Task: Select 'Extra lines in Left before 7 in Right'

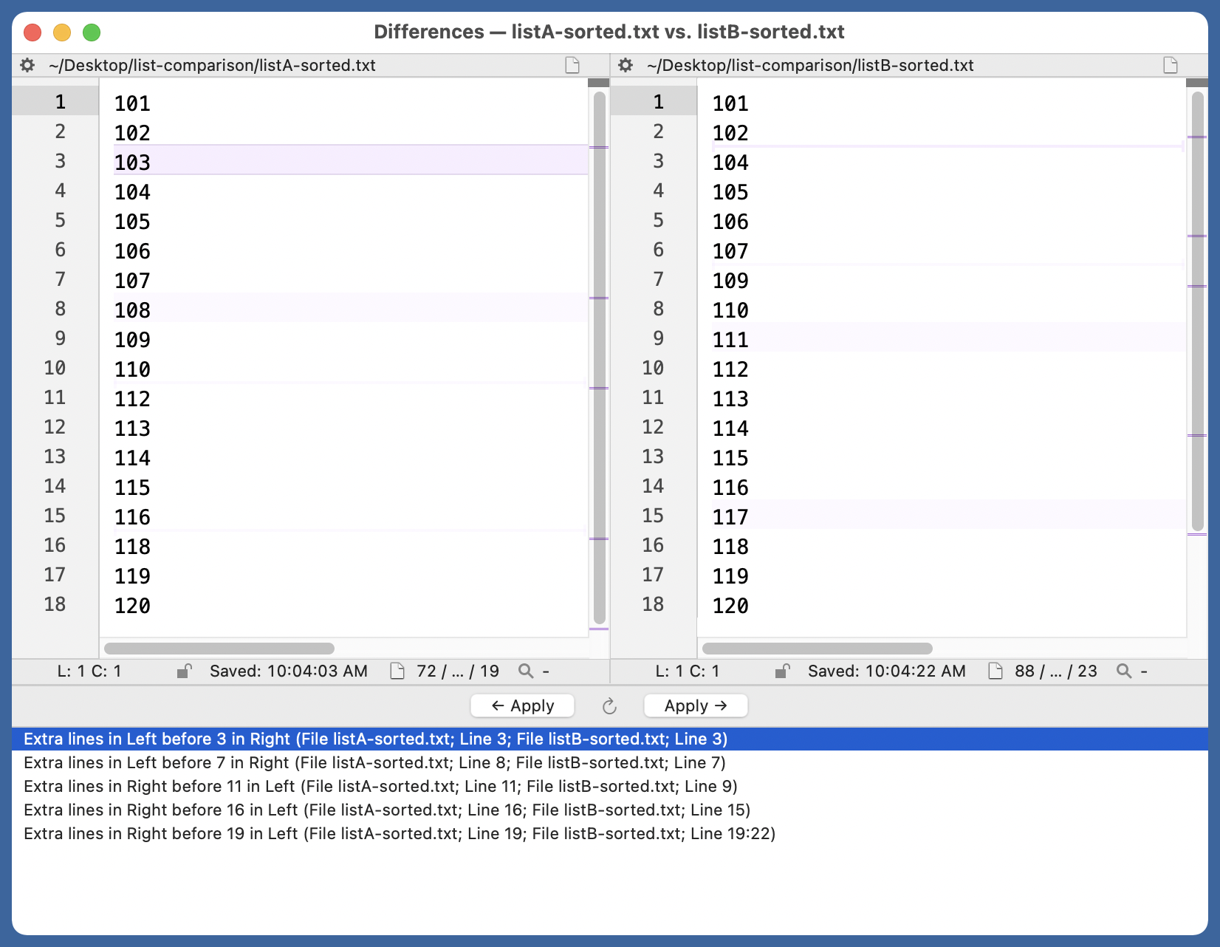Action: coord(610,762)
